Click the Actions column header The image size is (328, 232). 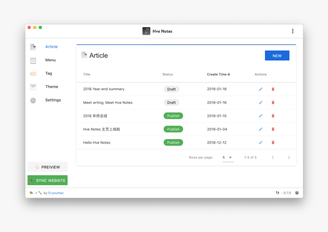(260, 74)
